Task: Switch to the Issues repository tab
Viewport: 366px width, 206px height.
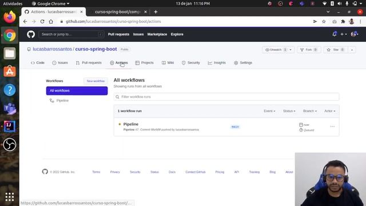Action: (x=60, y=62)
